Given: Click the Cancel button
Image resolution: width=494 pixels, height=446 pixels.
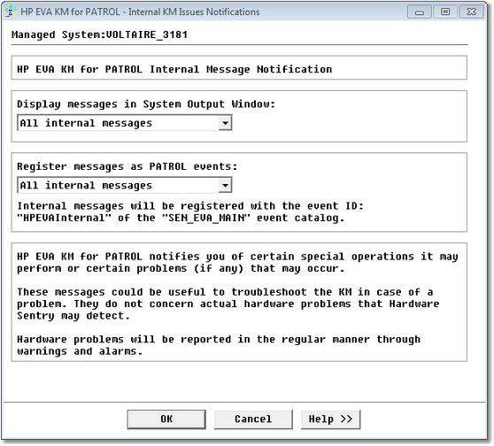Looking at the screenshot, I should tap(253, 419).
